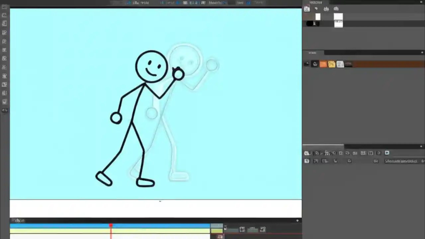The image size is (425, 239).
Task: Open the brush settings dropdown in top bar
Action: pos(139,3)
